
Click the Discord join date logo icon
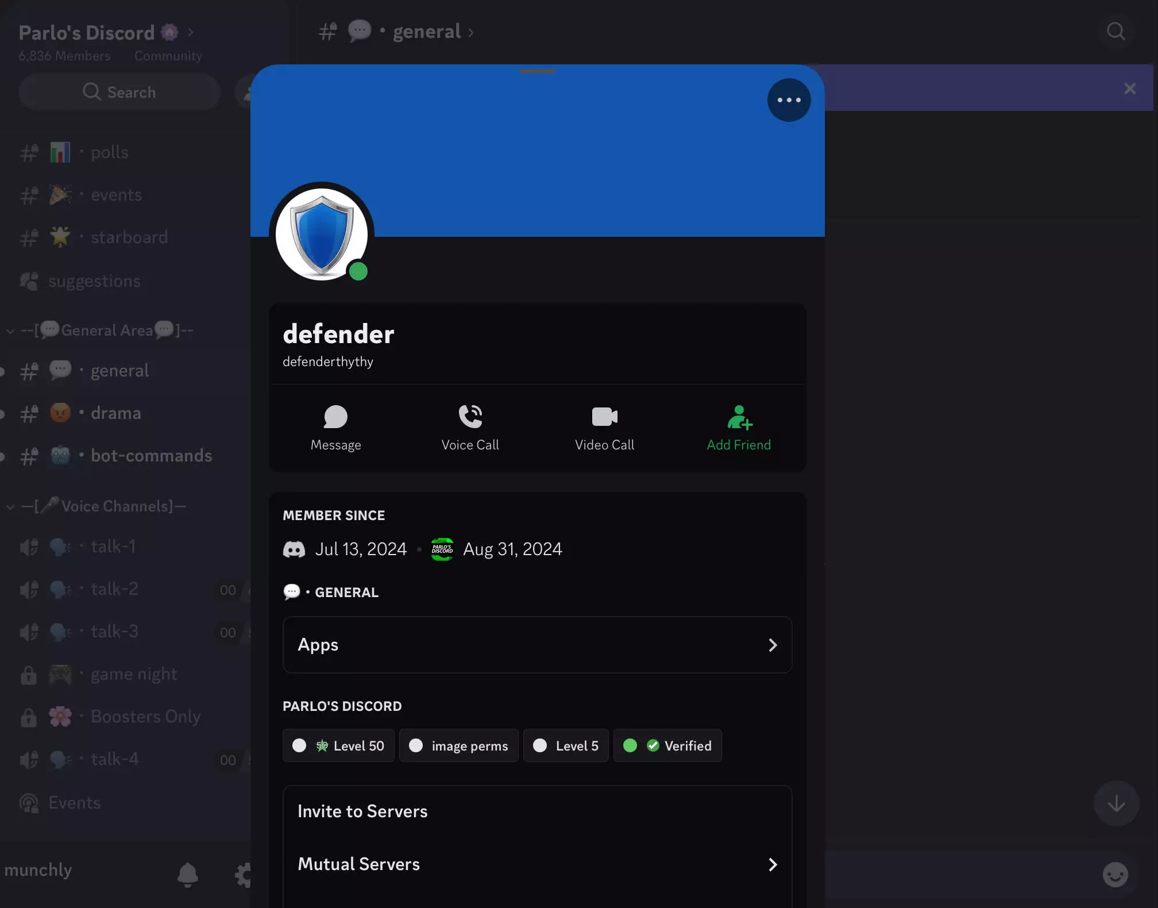294,549
